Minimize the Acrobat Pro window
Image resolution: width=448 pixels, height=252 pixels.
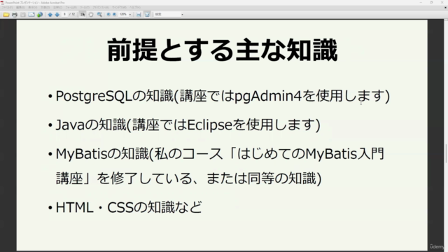coord(421,3)
